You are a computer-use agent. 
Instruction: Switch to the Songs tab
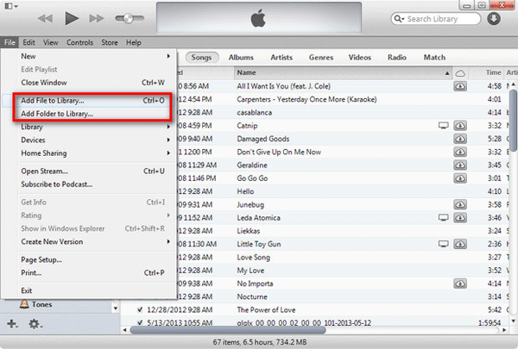(201, 58)
